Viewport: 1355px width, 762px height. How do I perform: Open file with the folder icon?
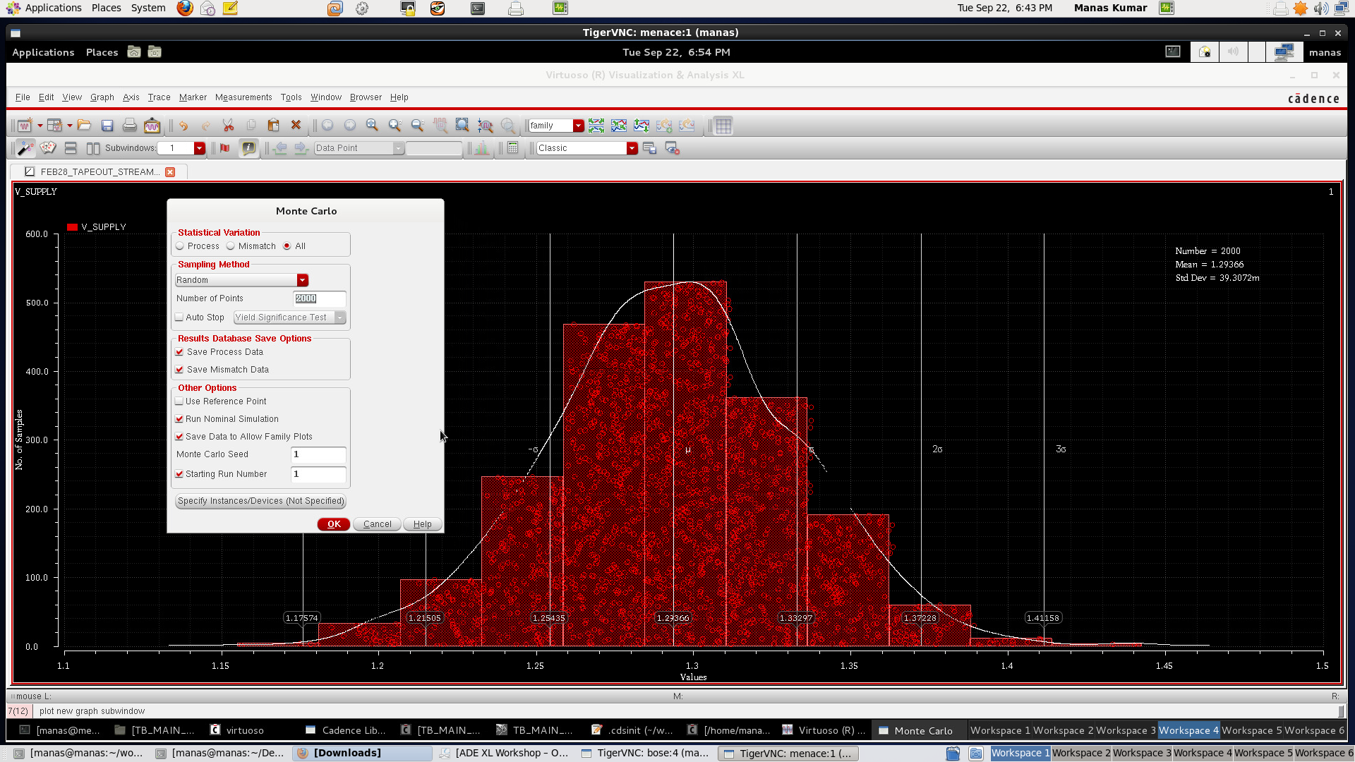click(x=85, y=126)
